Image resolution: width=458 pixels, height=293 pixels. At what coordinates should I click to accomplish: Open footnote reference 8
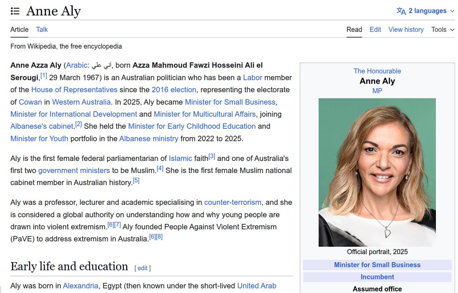point(159,237)
